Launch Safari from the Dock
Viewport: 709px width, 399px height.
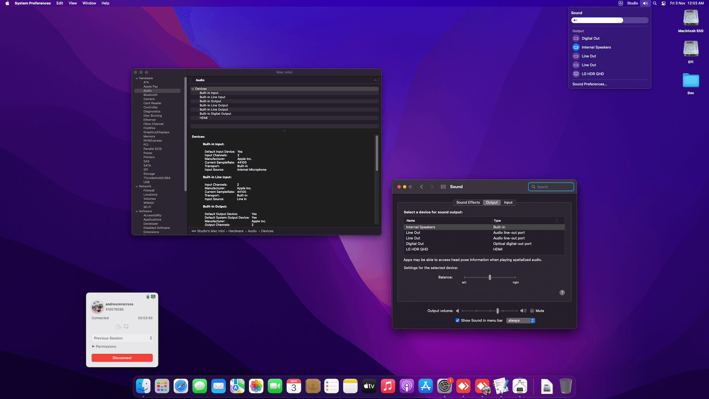click(x=181, y=386)
